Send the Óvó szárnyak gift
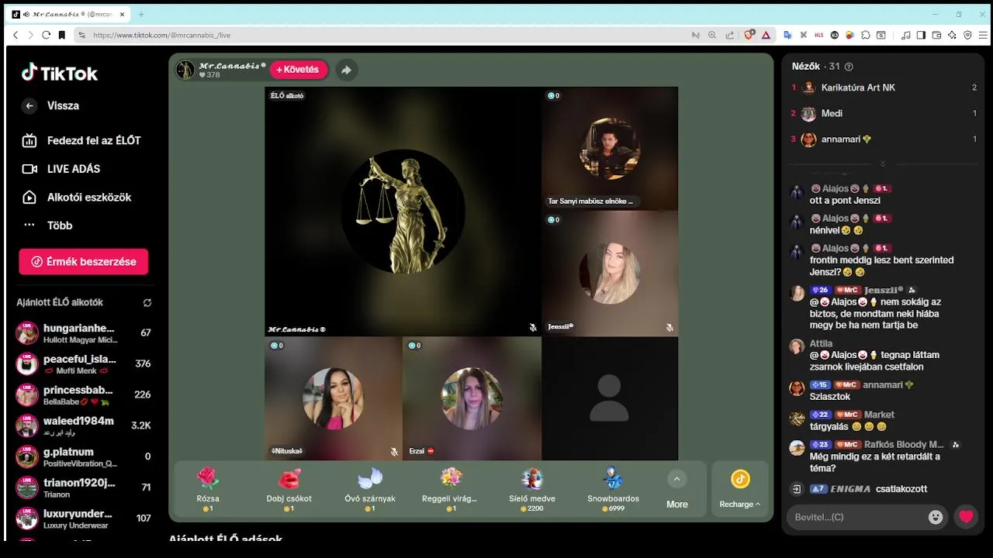Image resolution: width=993 pixels, height=558 pixels. tap(370, 489)
